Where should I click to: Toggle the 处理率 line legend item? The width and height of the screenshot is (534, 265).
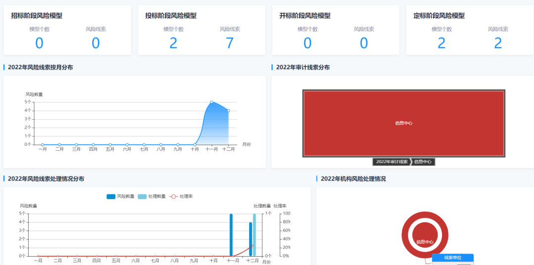tap(181, 196)
